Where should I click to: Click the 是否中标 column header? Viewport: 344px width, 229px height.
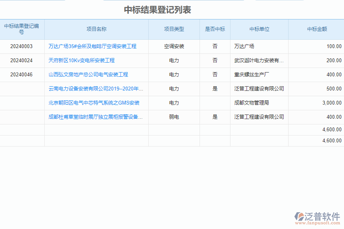pos(215,29)
